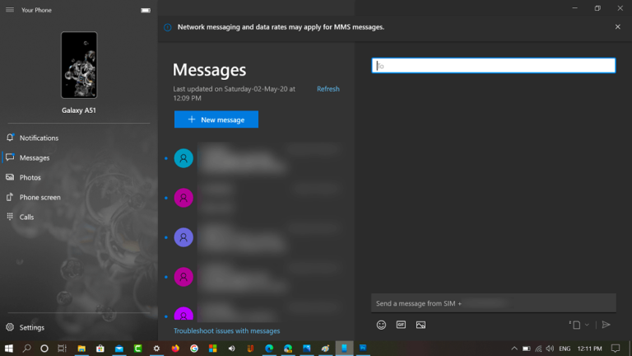
Task: Expand the SIM selection dropdown arrow
Action: coord(587,325)
